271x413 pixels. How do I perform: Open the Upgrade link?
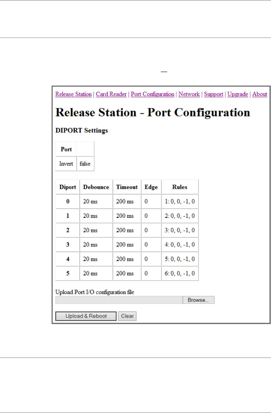238,94
